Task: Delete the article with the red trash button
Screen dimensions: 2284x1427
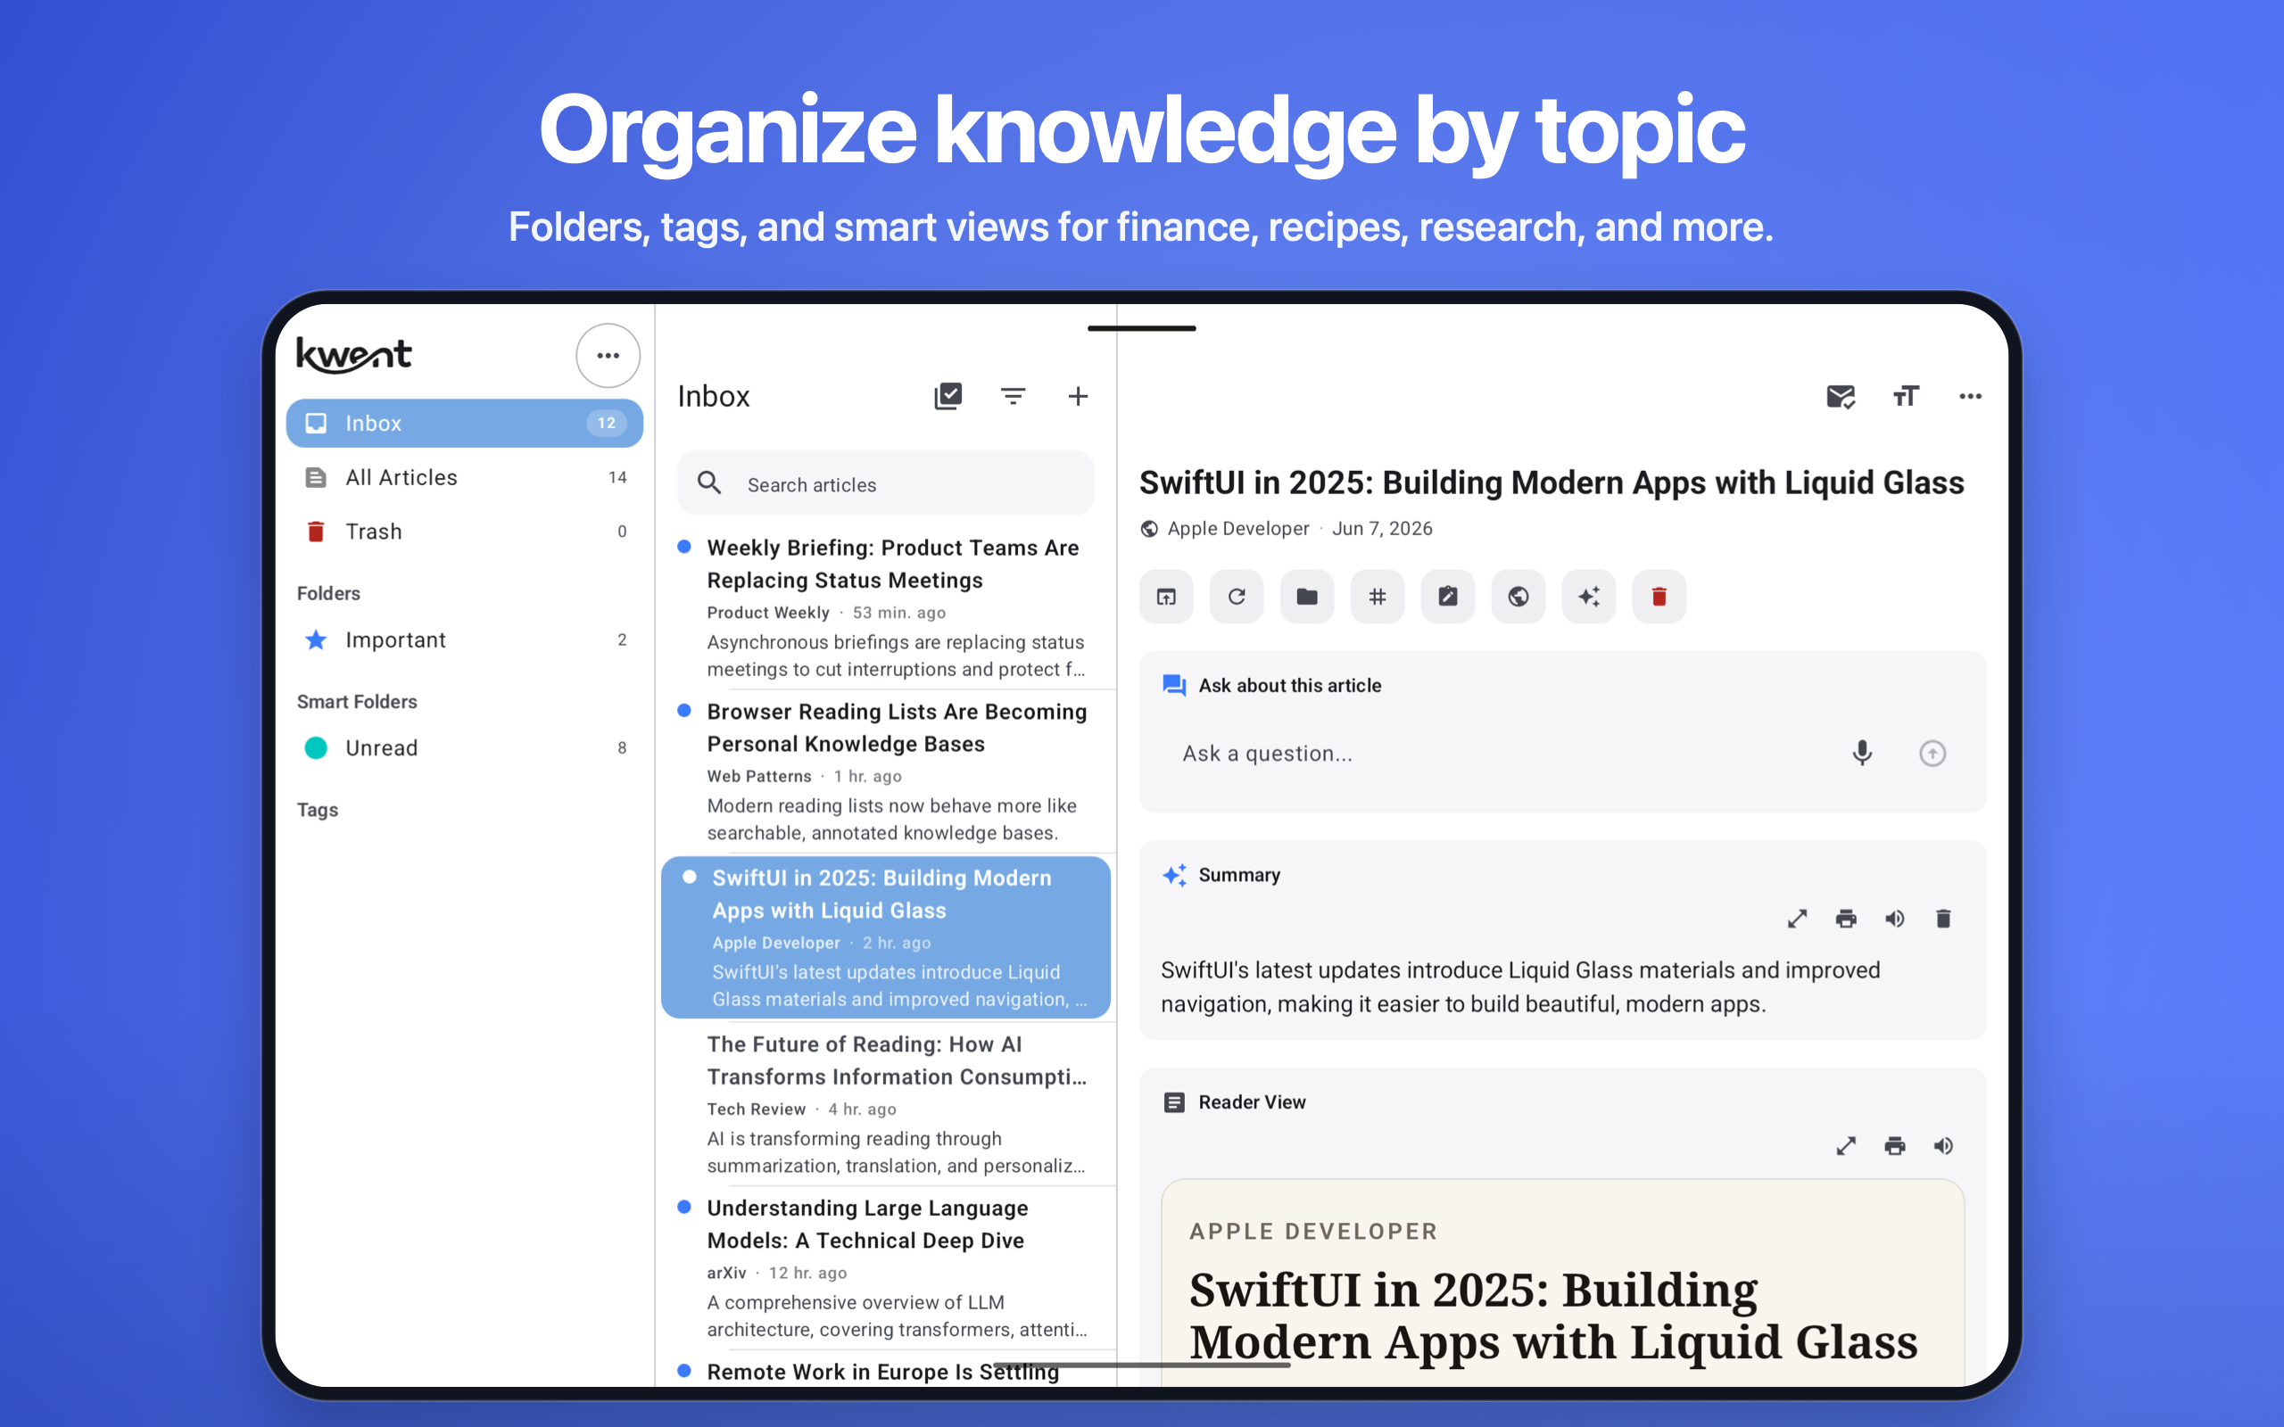Action: tap(1659, 597)
